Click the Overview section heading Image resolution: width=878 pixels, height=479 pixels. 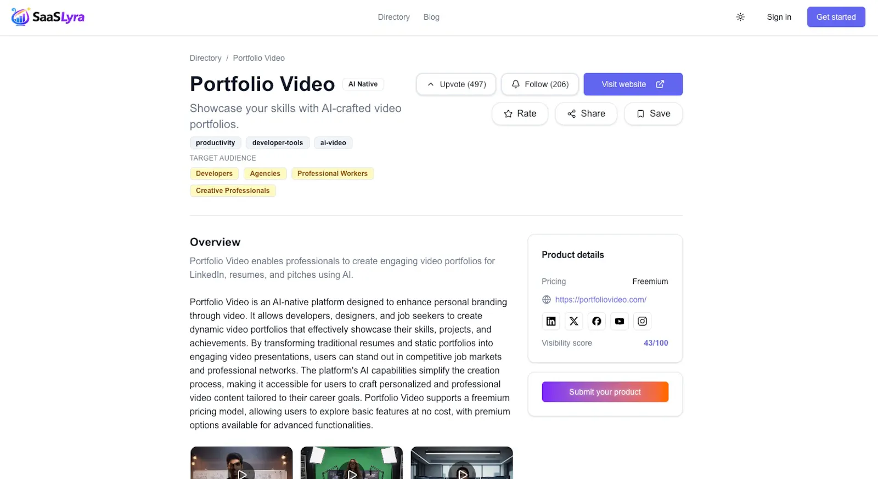point(215,242)
